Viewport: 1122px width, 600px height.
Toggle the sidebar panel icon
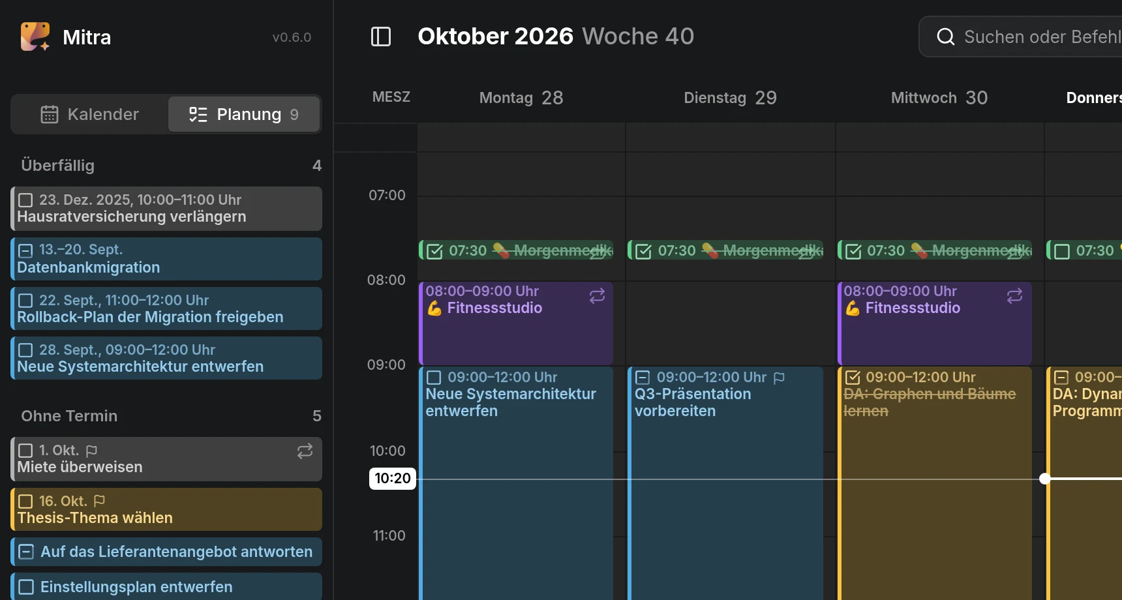pyautogui.click(x=381, y=37)
